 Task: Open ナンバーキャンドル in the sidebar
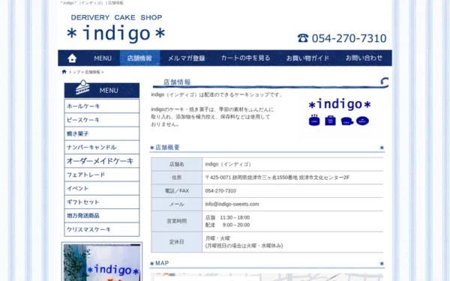[102, 148]
